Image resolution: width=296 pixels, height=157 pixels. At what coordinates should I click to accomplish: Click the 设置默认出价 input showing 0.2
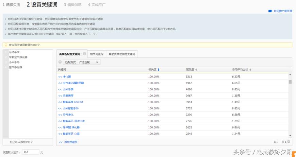tap(31, 152)
